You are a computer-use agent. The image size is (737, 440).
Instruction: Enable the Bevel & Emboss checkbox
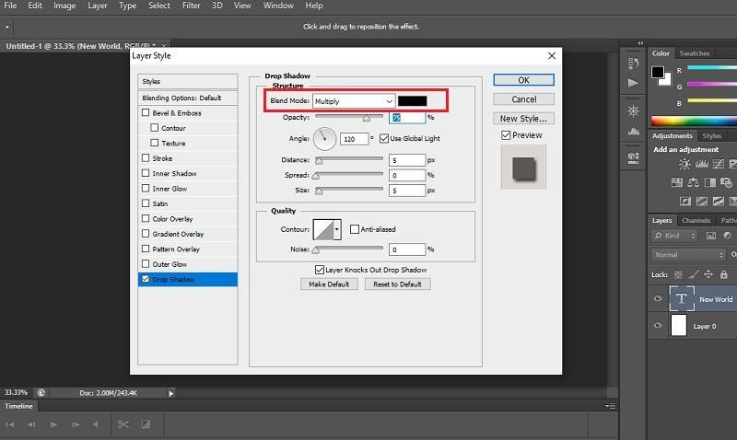tap(146, 112)
